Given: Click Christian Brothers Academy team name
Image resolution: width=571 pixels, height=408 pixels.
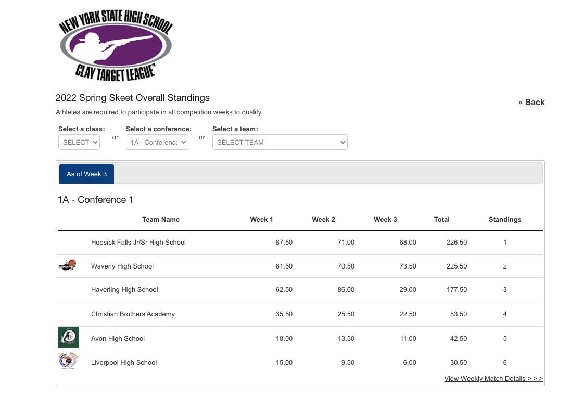Looking at the screenshot, I should [133, 314].
